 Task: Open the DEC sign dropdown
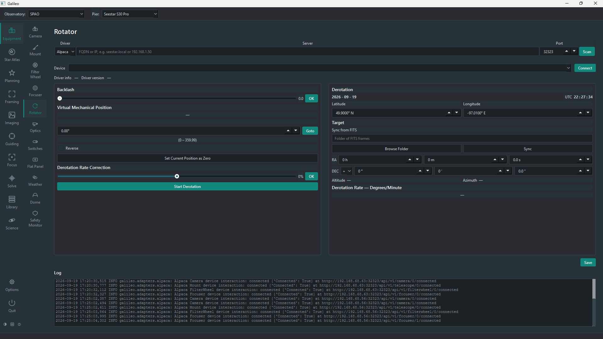tap(347, 171)
